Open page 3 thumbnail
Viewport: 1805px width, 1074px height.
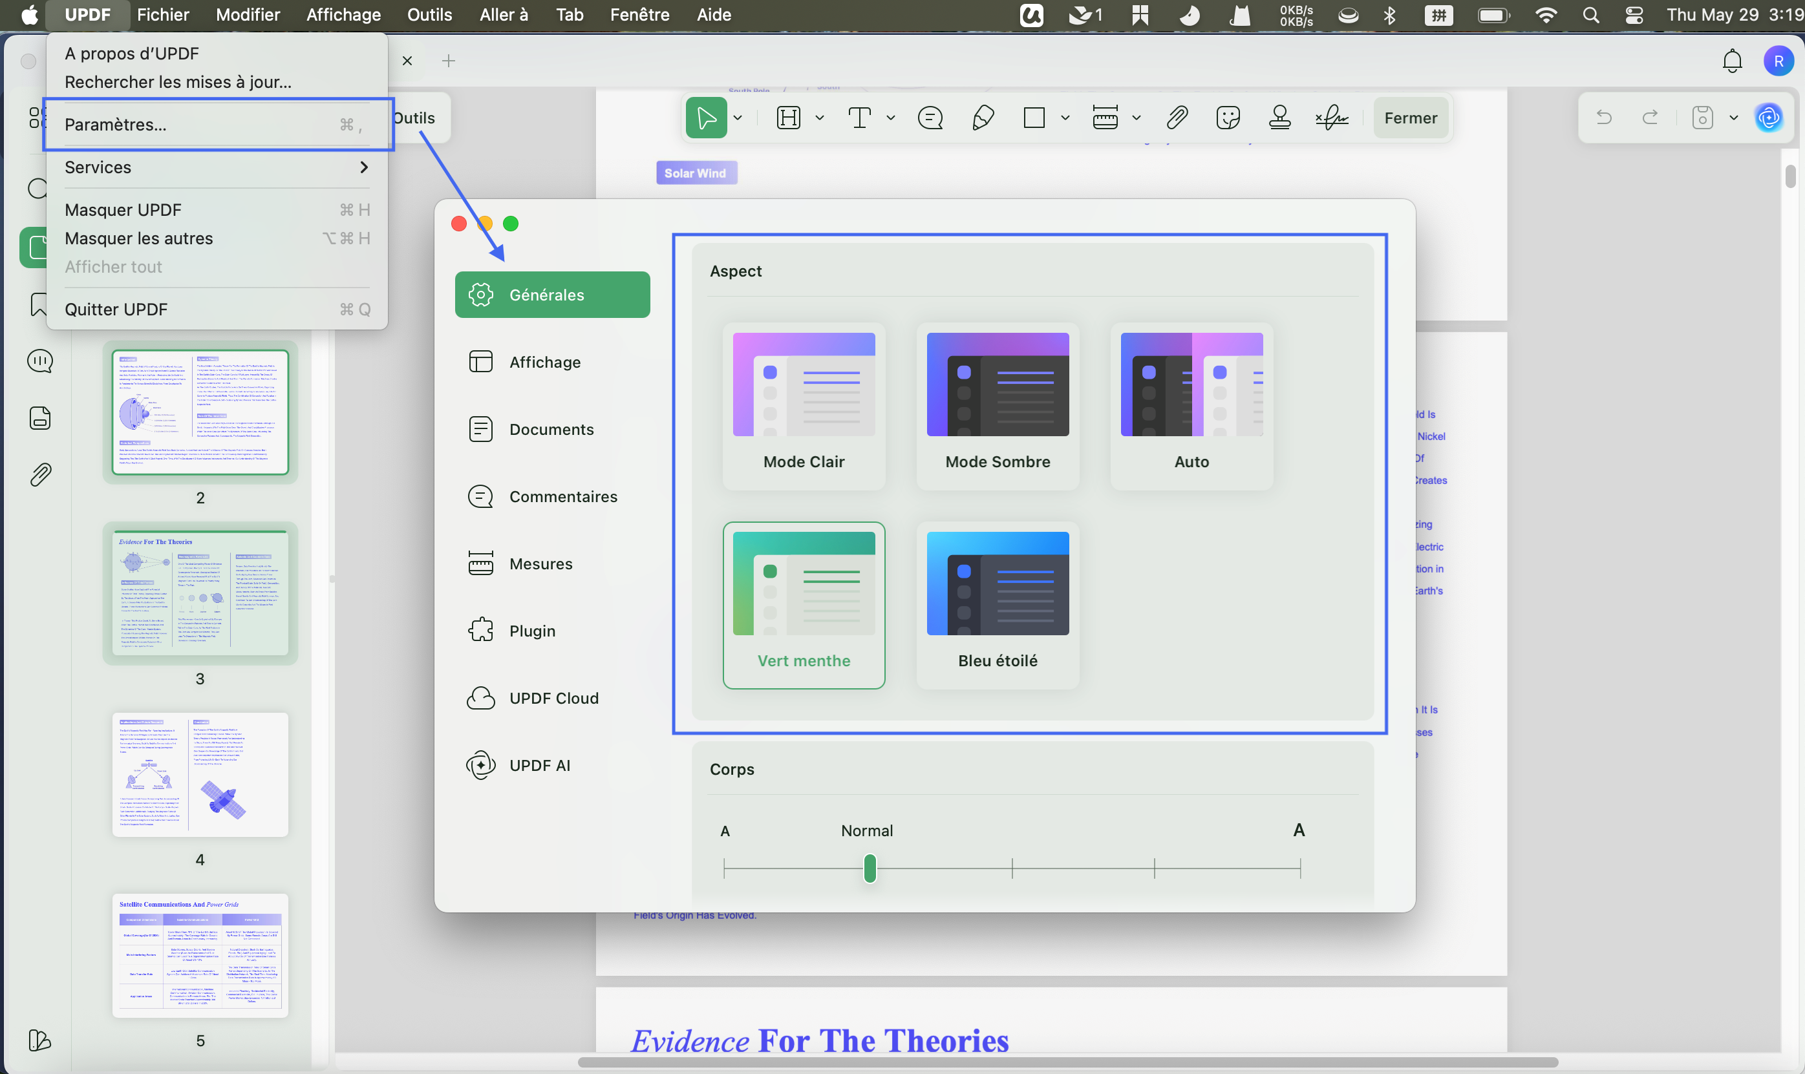[x=200, y=593]
